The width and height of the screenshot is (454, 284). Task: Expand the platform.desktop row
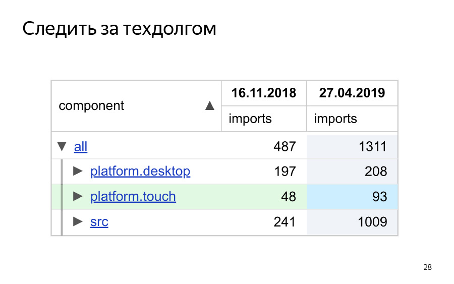(x=78, y=171)
